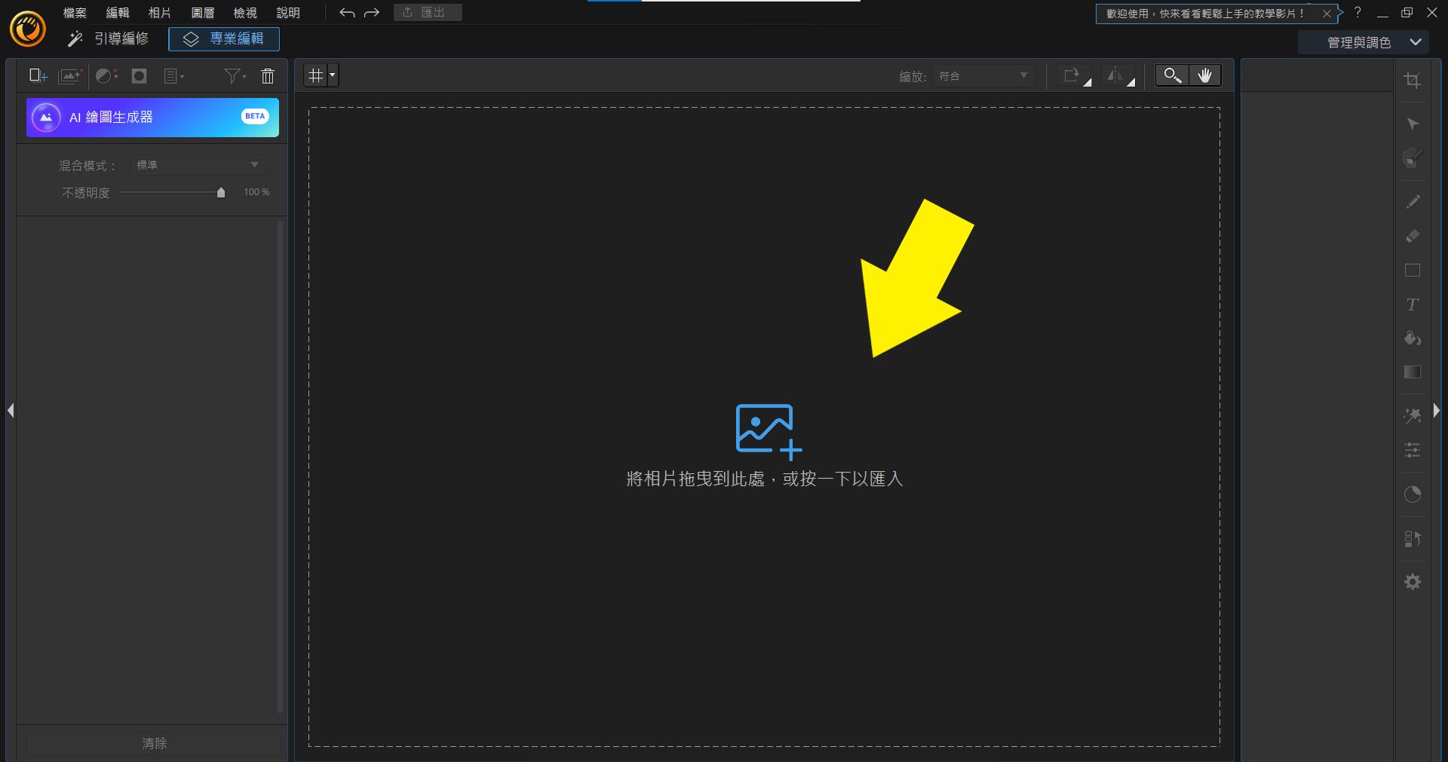Open the magic wand effects tool
Viewport: 1448px width, 762px height.
(1413, 415)
